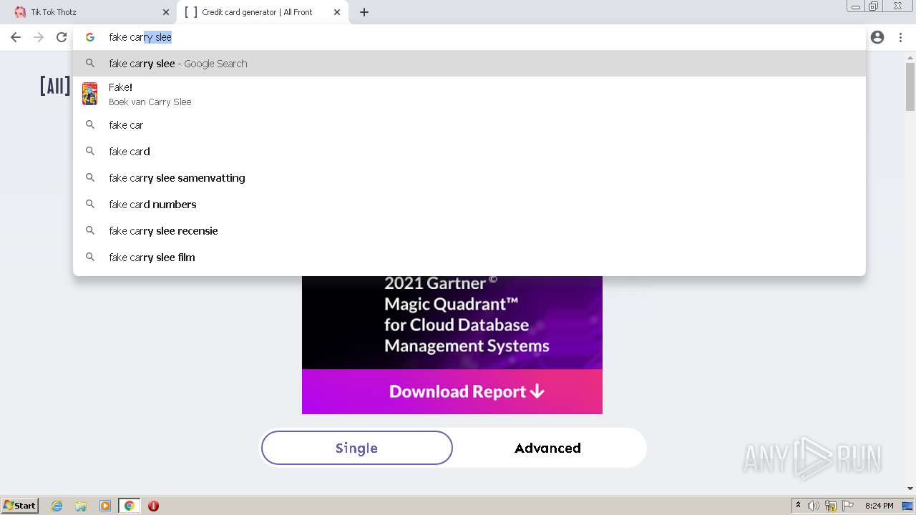Go back to the previous page
This screenshot has width=916, height=515.
[x=16, y=37]
